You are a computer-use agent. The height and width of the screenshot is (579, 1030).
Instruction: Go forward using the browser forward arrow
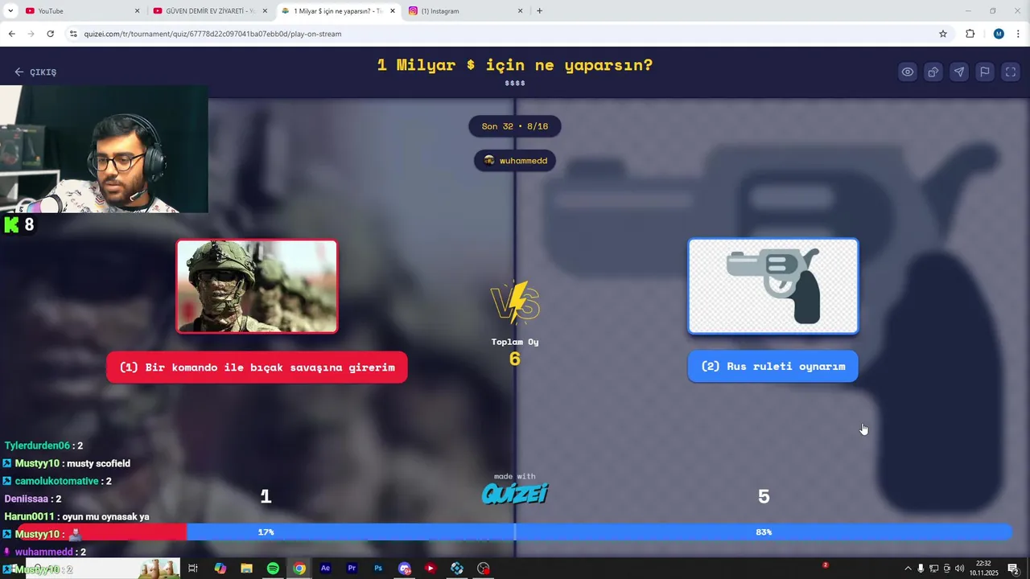31,34
